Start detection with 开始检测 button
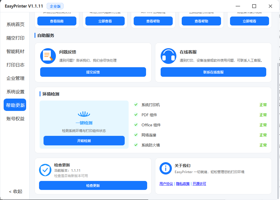Screen dimensions: 280x200 (84, 141)
